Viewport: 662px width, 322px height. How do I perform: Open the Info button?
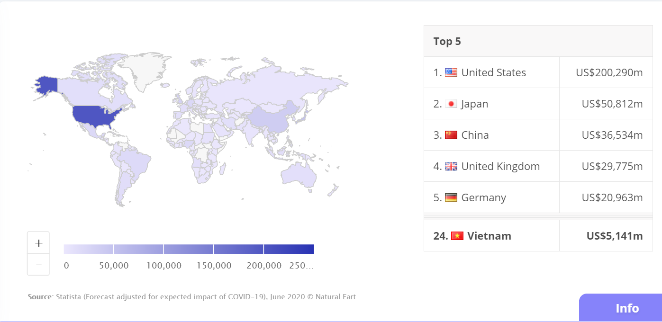pos(621,308)
